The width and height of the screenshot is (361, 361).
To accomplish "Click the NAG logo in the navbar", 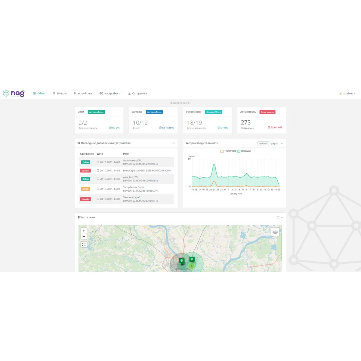I will click(x=14, y=93).
